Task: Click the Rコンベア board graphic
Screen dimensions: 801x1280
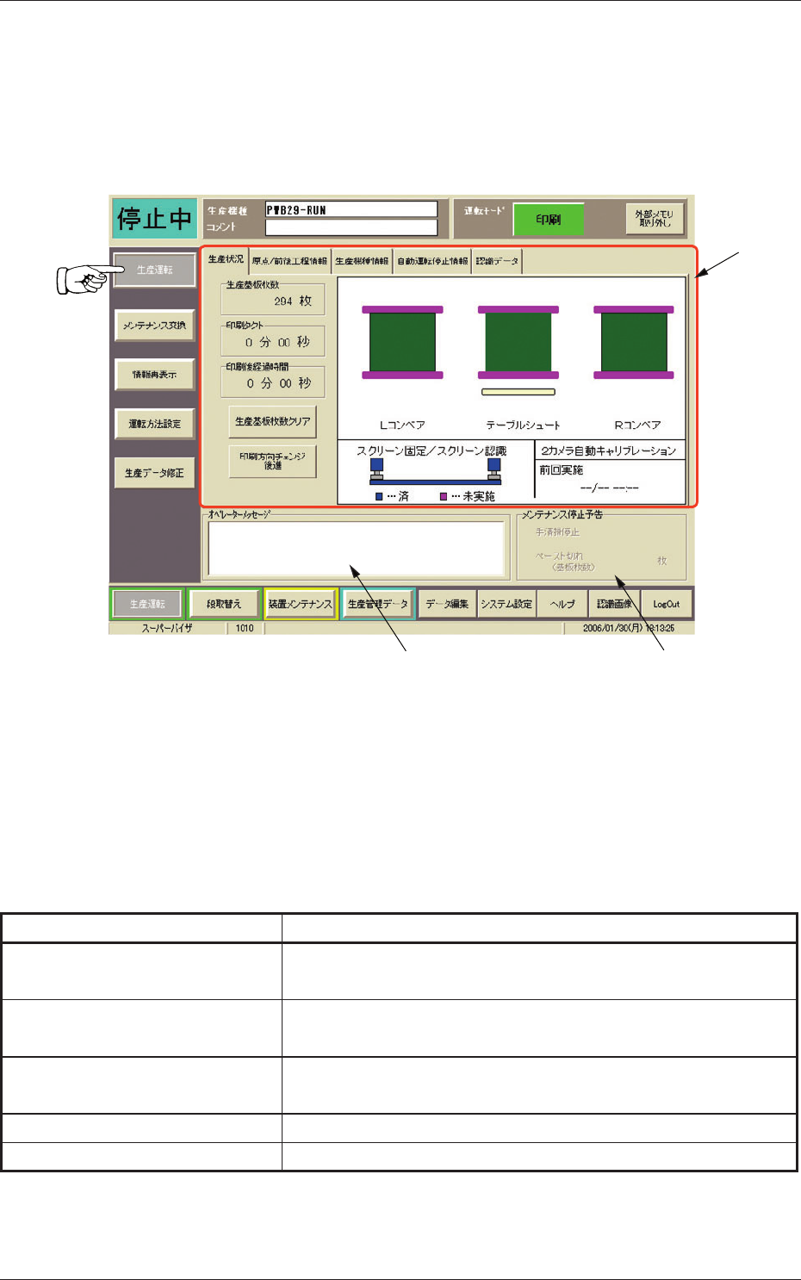Action: pyautogui.click(x=634, y=342)
